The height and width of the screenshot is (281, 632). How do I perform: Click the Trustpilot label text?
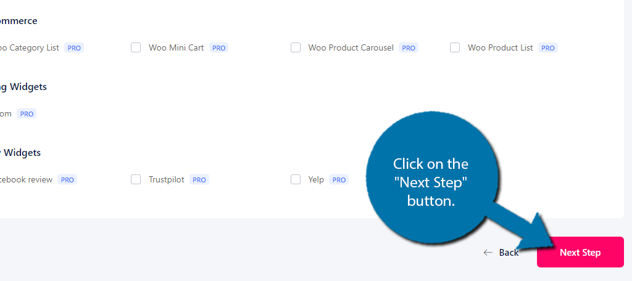click(167, 179)
